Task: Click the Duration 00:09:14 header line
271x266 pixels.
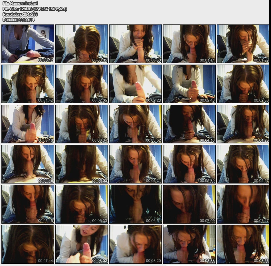Action: [19, 20]
